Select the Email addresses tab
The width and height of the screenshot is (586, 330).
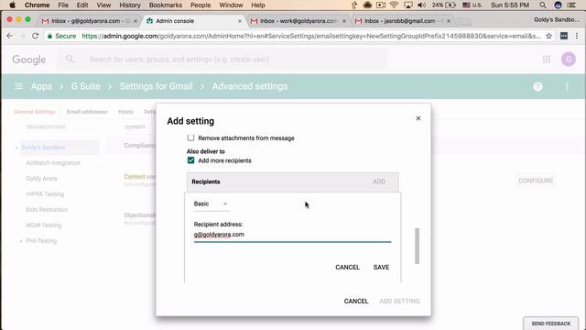87,112
